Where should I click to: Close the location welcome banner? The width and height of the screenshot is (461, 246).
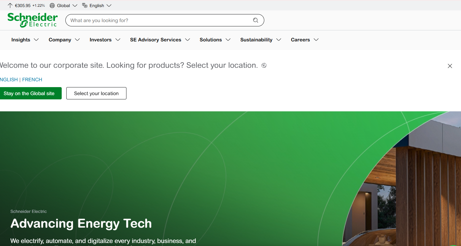pyautogui.click(x=450, y=66)
